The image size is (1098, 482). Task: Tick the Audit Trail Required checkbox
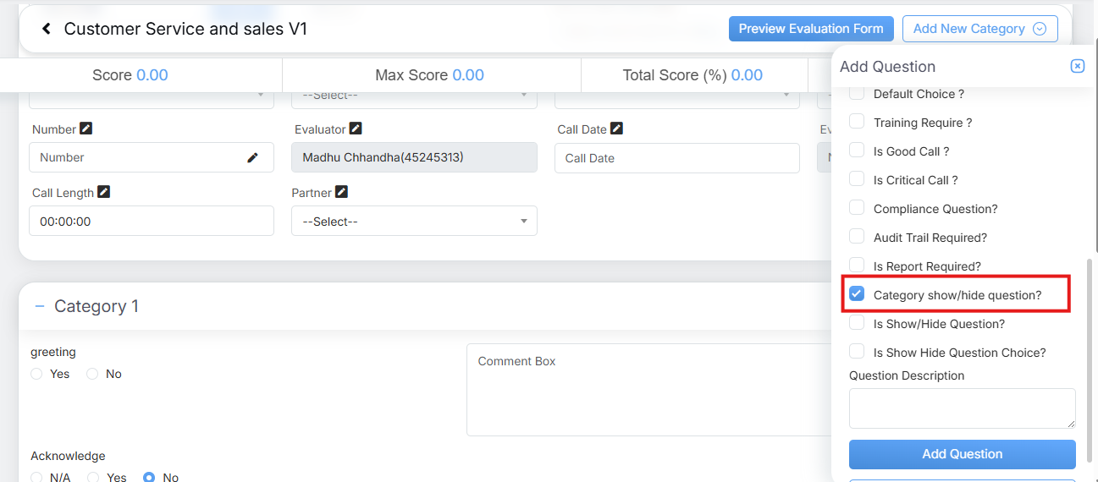pos(857,237)
